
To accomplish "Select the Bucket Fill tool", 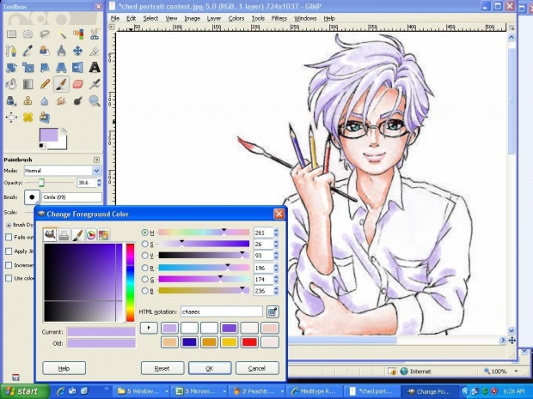I will [x=11, y=84].
